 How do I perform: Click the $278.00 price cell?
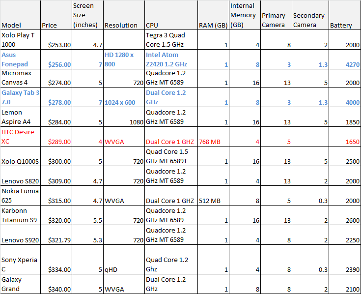click(56, 97)
